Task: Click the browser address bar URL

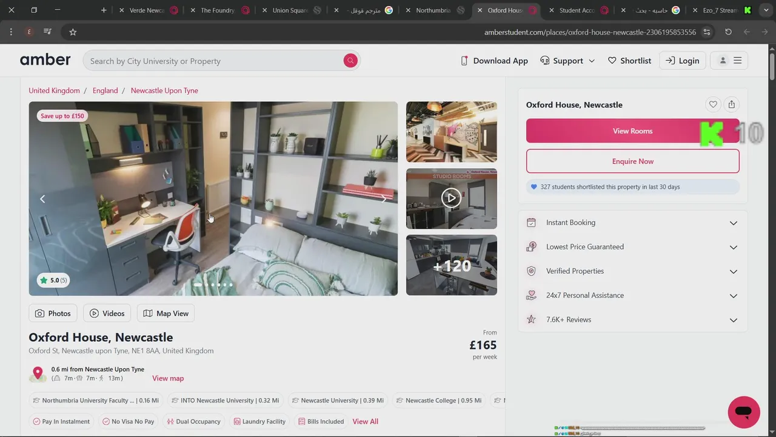Action: (590, 32)
